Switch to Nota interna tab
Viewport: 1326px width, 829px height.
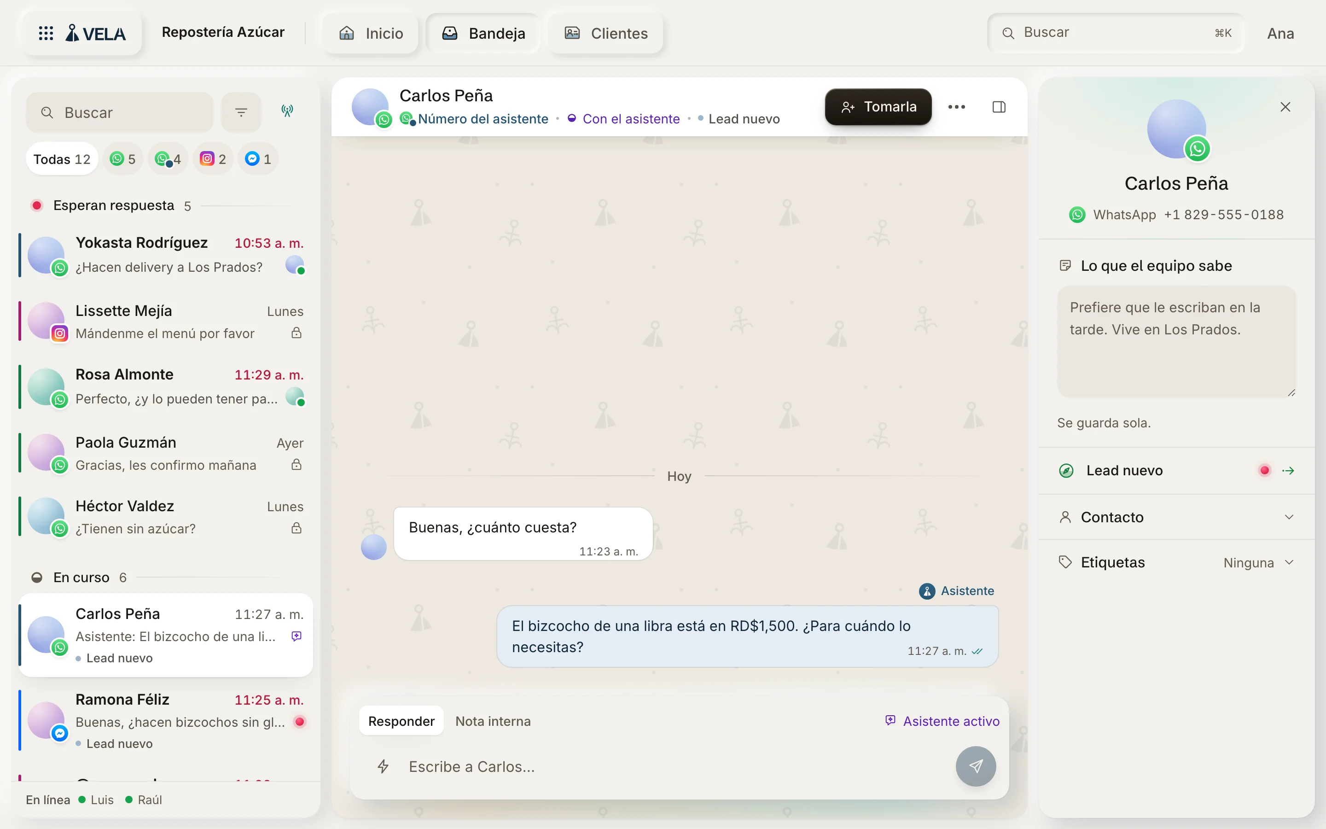[x=493, y=721]
